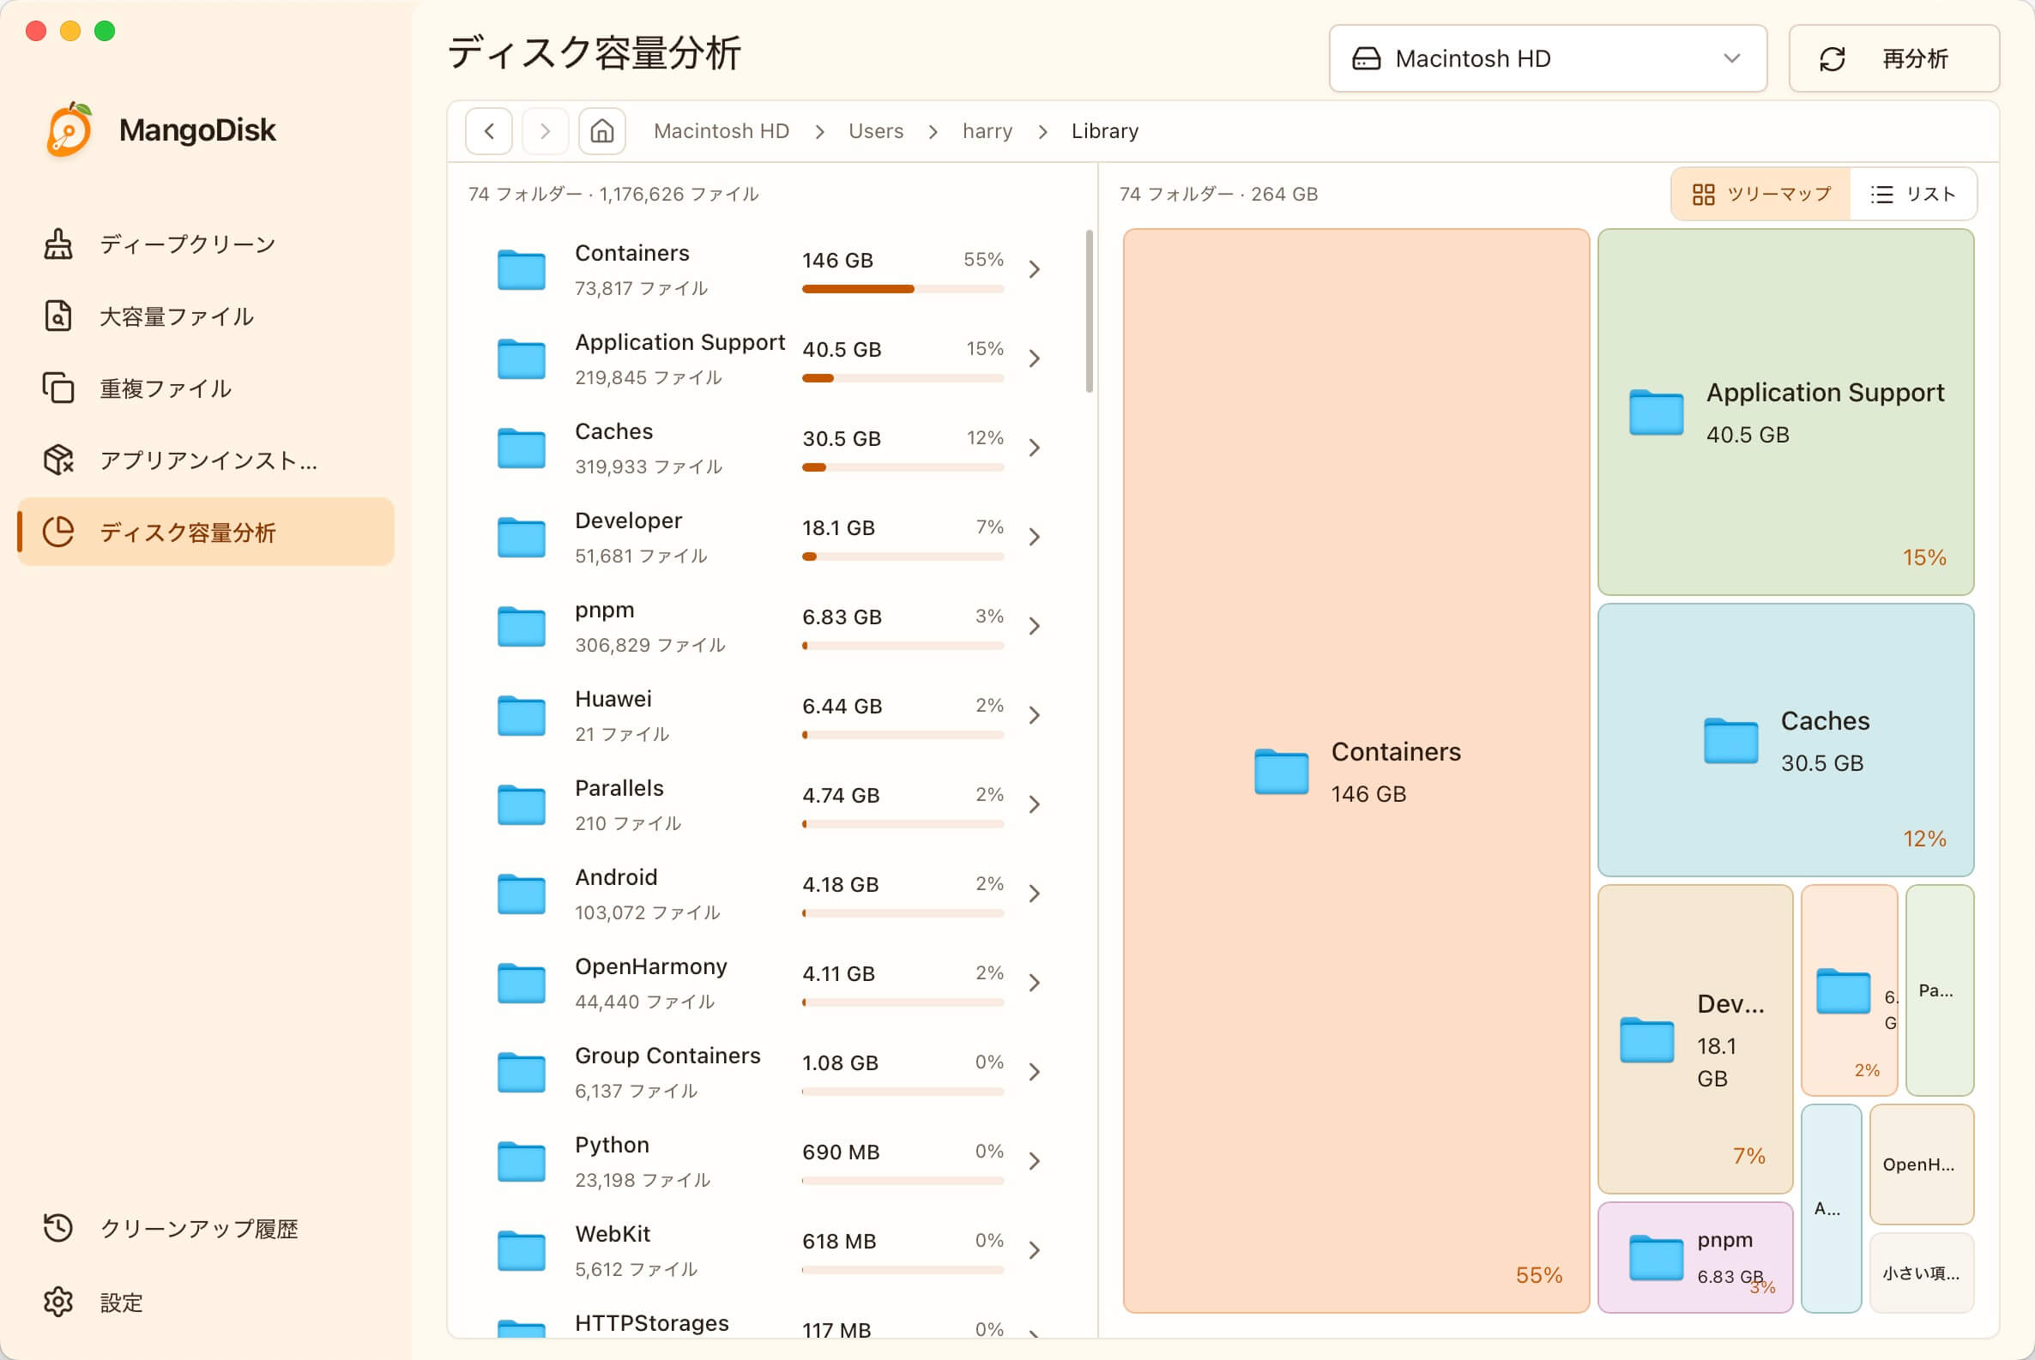Image resolution: width=2035 pixels, height=1360 pixels.
Task: Select the Caches treemap block
Action: click(1785, 740)
